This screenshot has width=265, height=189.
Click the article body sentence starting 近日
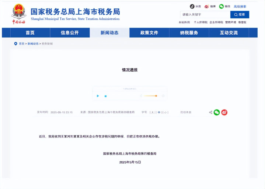click(100, 136)
